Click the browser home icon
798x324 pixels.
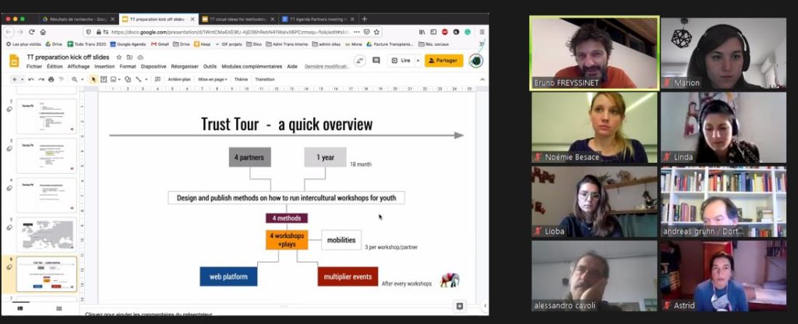tap(43, 31)
